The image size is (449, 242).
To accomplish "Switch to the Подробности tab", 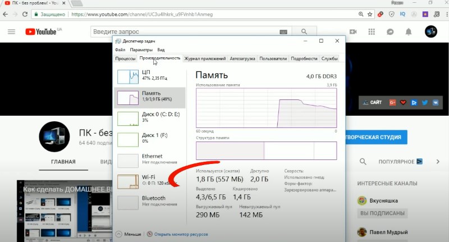I will click(x=304, y=58).
